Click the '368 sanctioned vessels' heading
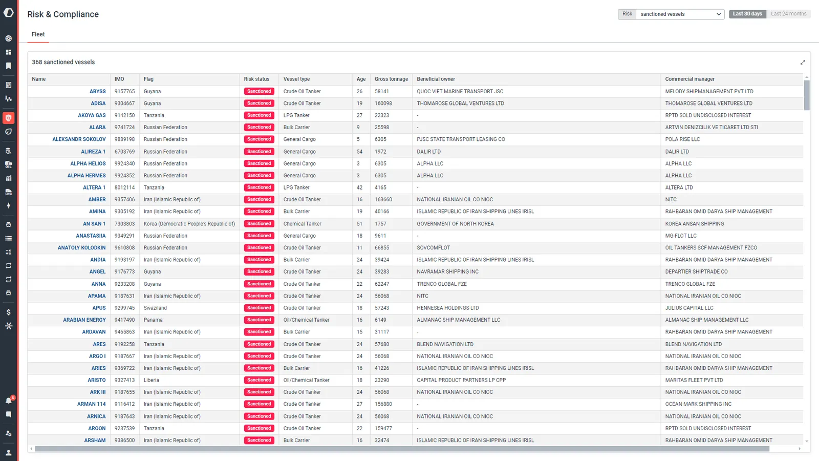This screenshot has width=819, height=461. click(63, 62)
